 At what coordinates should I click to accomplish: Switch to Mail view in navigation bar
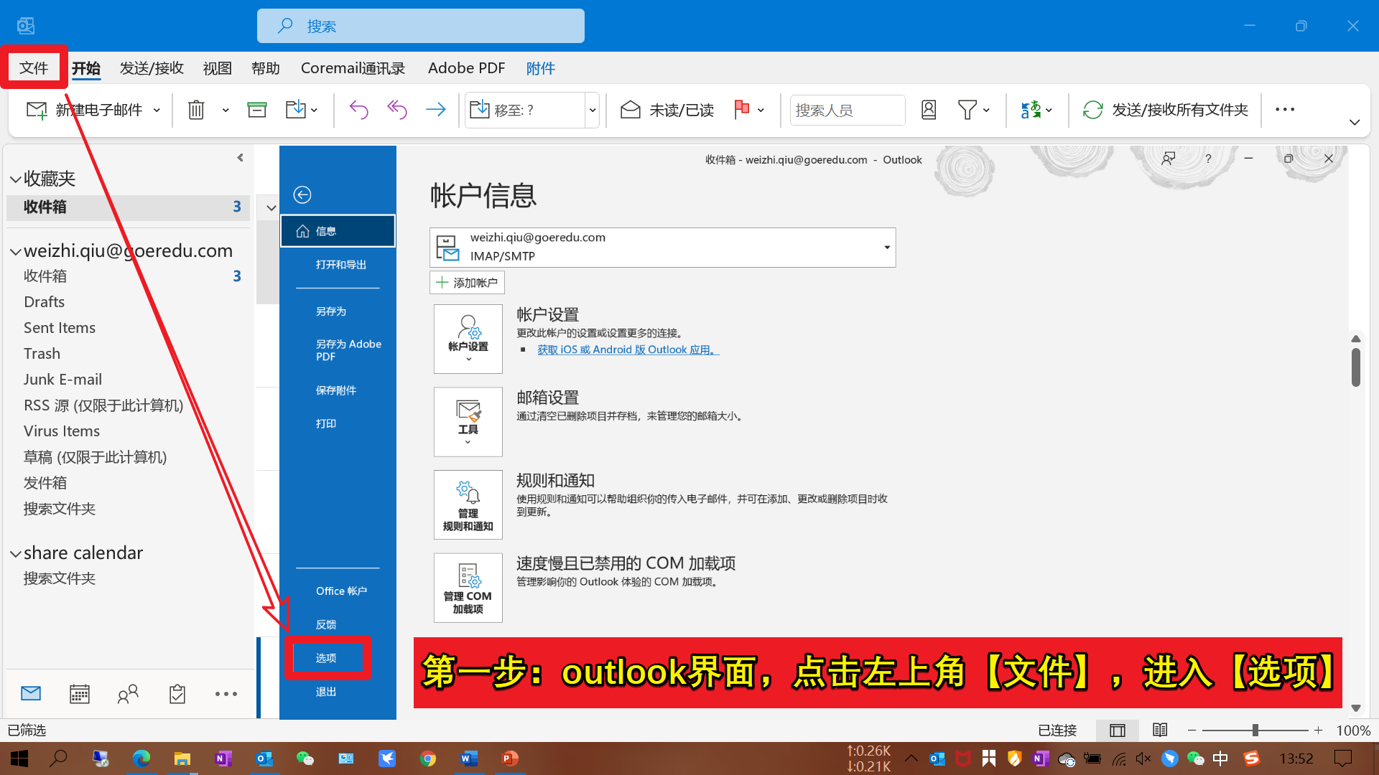point(31,693)
